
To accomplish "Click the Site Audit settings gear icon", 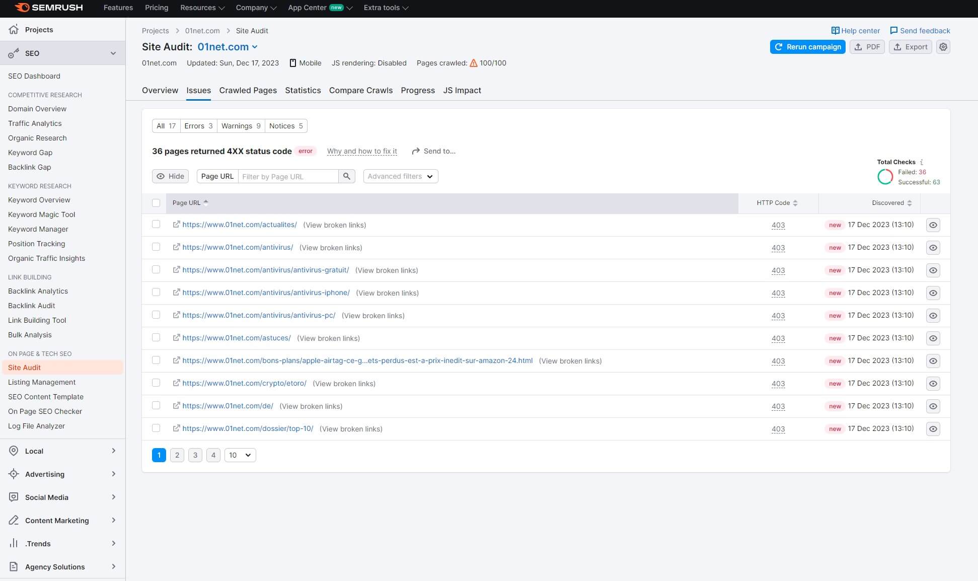I will click(943, 46).
